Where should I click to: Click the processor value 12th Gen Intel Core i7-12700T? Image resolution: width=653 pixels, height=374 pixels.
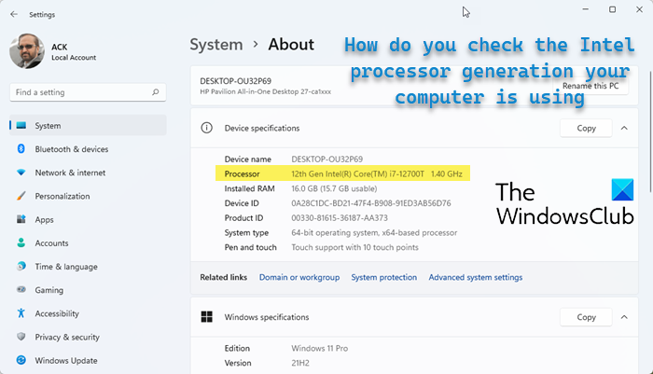(x=377, y=174)
